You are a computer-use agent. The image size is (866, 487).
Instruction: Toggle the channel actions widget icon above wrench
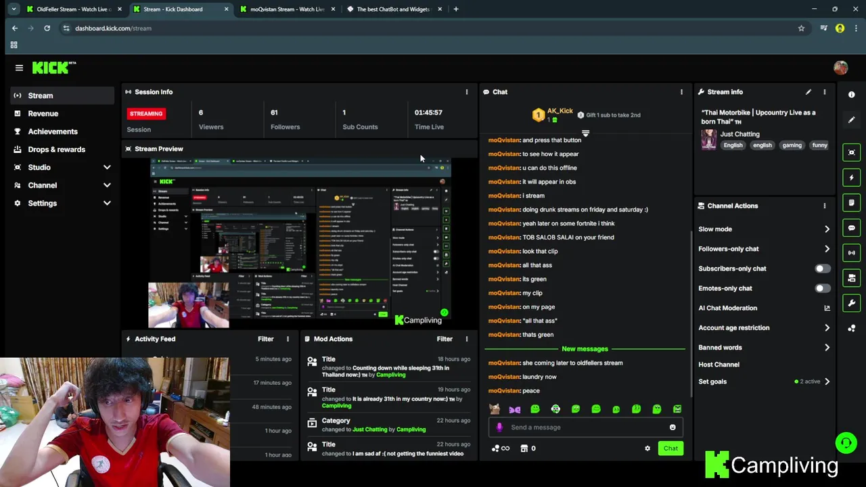852,278
